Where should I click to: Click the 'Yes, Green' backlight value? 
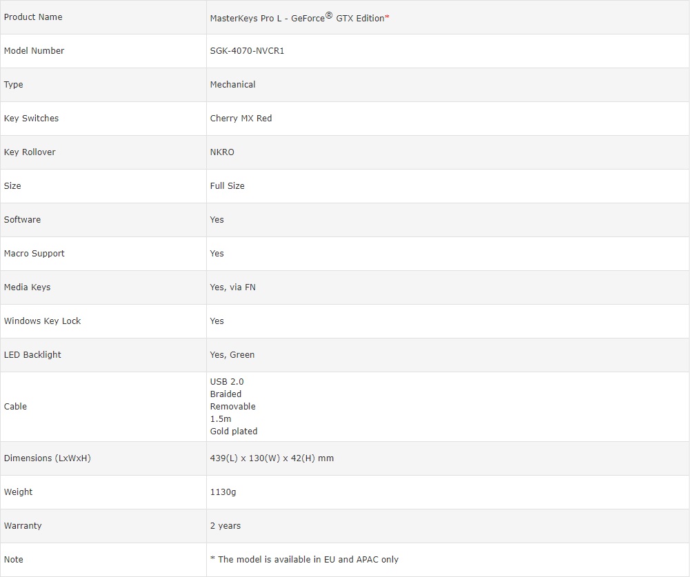click(232, 355)
